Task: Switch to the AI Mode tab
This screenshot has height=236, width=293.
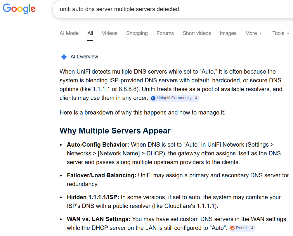Action: point(69,33)
